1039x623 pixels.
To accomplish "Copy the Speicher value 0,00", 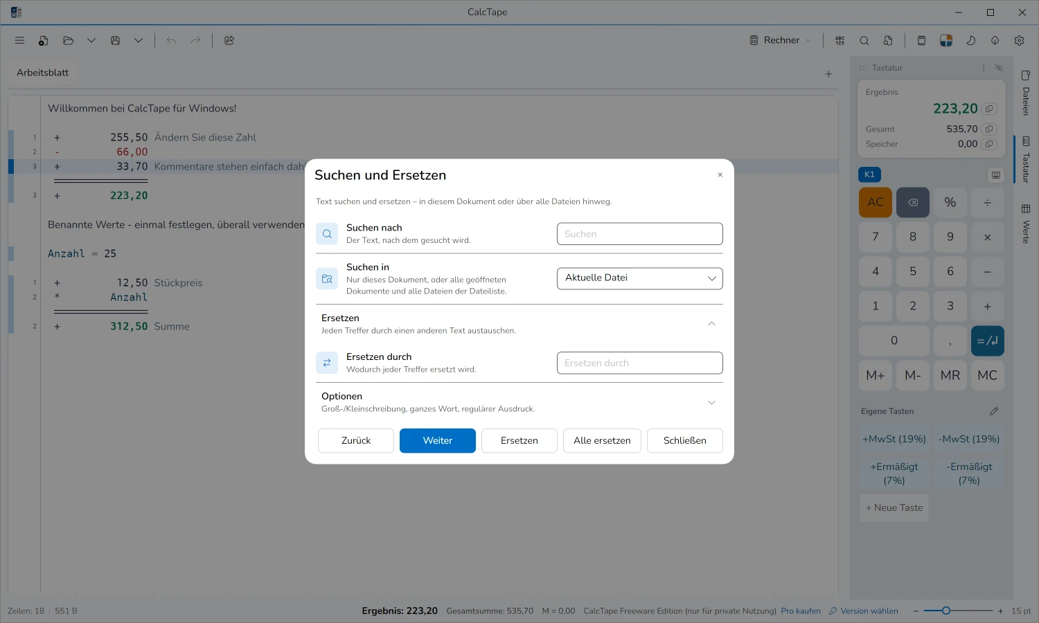I will click(x=989, y=144).
